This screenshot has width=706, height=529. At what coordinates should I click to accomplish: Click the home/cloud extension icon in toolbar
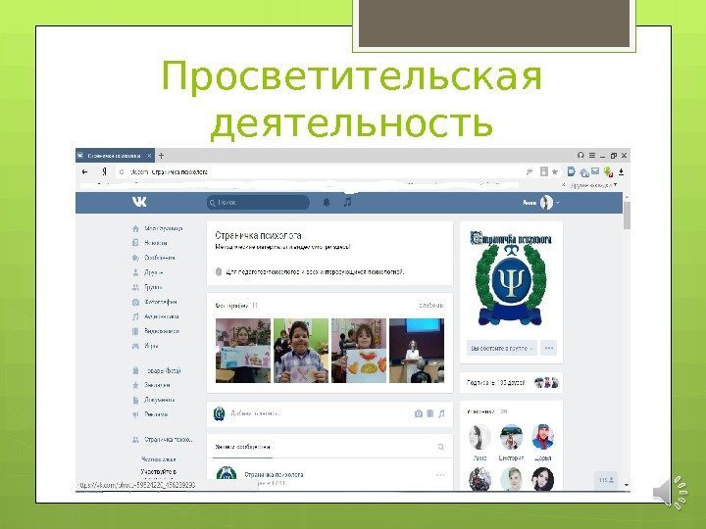(584, 172)
